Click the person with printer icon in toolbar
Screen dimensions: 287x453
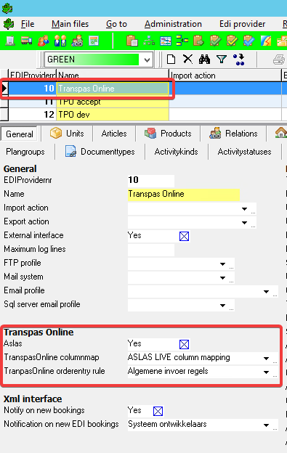point(77,41)
